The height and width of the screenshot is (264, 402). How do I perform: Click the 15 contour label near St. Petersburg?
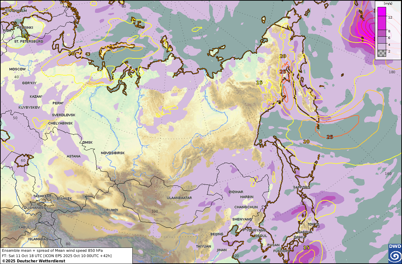[24, 36]
